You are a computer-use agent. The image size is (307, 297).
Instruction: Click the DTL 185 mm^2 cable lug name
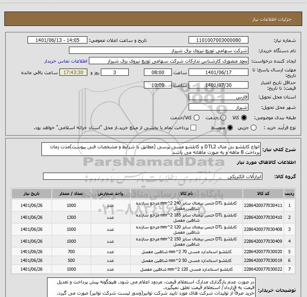coord(187,218)
